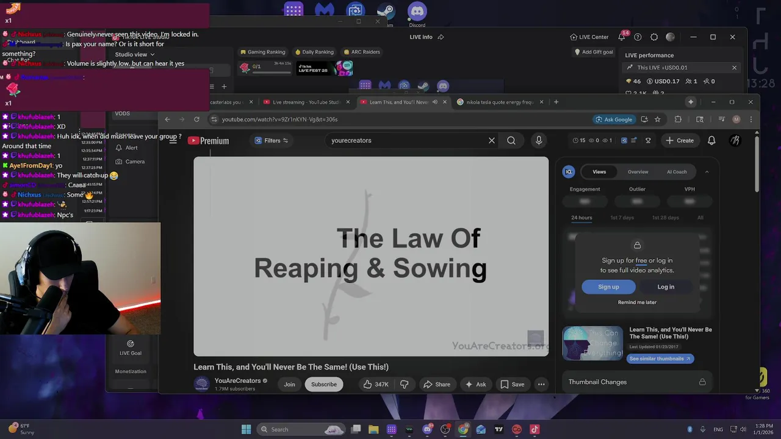Open TikTok LIVE Studio help question icon
The height and width of the screenshot is (439, 781).
(x=638, y=37)
